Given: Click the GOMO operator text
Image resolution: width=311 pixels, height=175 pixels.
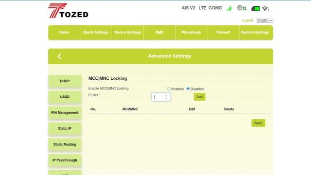Looking at the screenshot, I should [x=215, y=8].
